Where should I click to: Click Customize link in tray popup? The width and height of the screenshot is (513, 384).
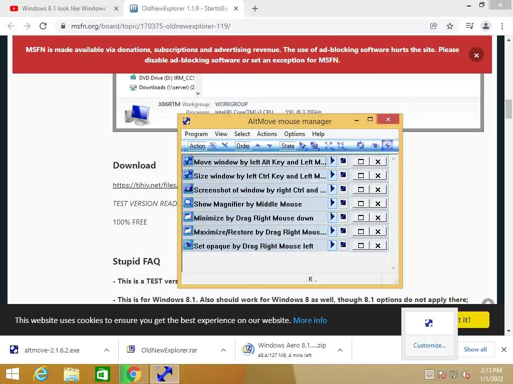[x=429, y=345]
